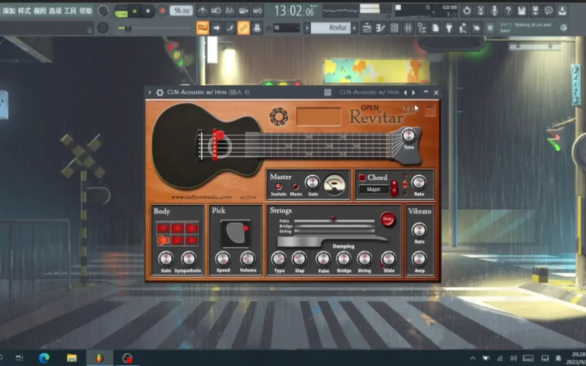Click the plus button next to Revitar pattern
The image size is (586, 366).
[x=354, y=28]
